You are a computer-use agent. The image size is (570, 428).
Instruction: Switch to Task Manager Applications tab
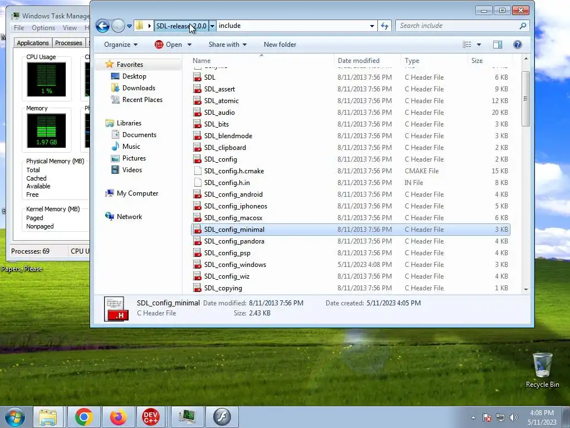(x=33, y=42)
